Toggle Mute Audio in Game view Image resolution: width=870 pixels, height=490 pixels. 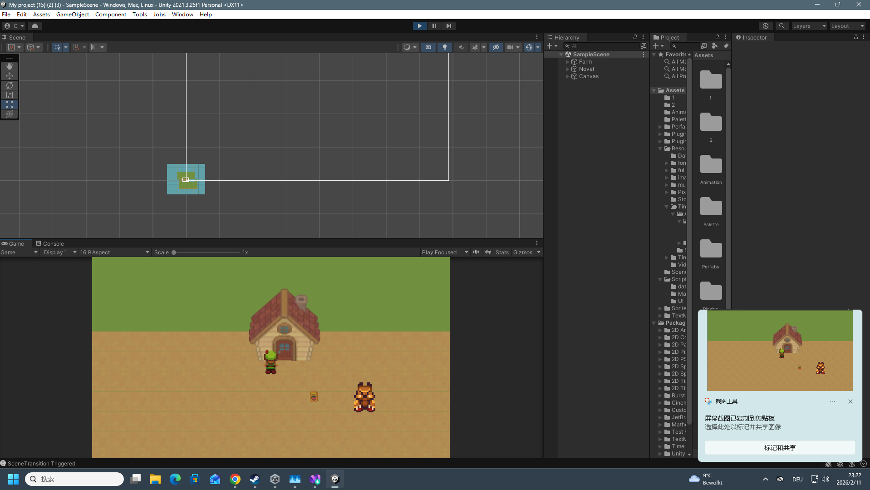click(476, 252)
